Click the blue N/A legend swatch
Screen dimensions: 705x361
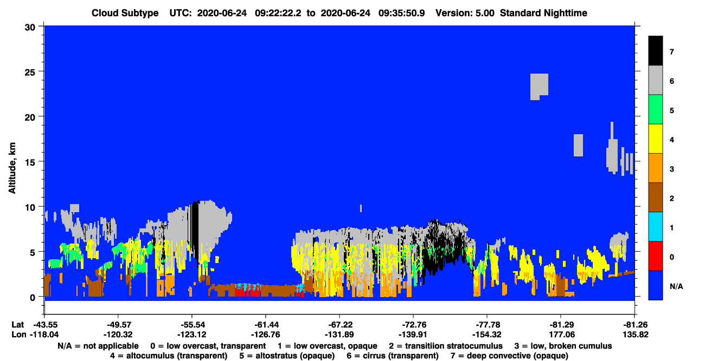coord(656,285)
